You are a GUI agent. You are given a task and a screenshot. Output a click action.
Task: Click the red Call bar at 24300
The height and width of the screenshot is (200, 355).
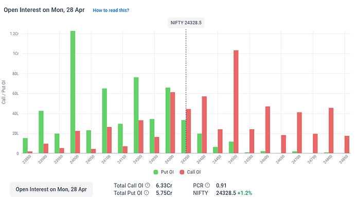(172, 123)
